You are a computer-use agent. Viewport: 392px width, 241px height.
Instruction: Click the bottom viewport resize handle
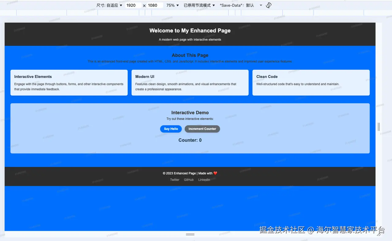[x=190, y=234]
